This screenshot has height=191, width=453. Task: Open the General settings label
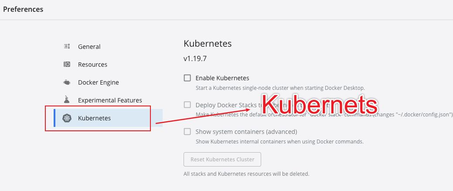point(89,47)
